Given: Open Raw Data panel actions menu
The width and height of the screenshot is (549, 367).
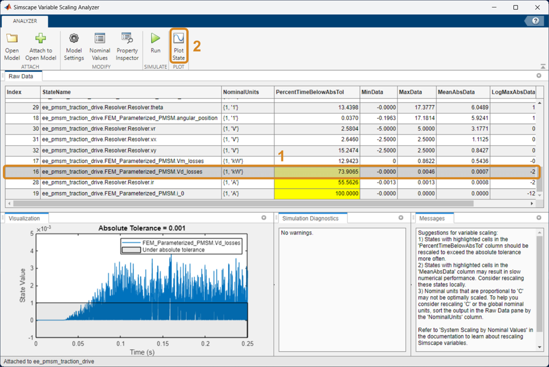Looking at the screenshot, I should (x=539, y=75).
